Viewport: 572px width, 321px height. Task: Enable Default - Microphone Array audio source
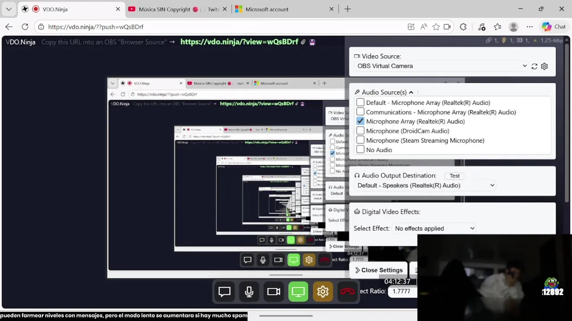point(360,103)
